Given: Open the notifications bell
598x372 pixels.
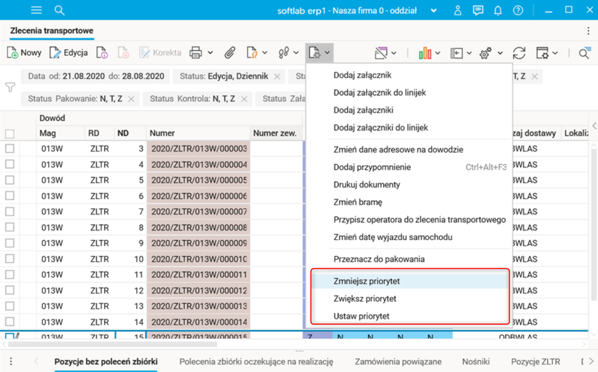Looking at the screenshot, I should point(497,10).
